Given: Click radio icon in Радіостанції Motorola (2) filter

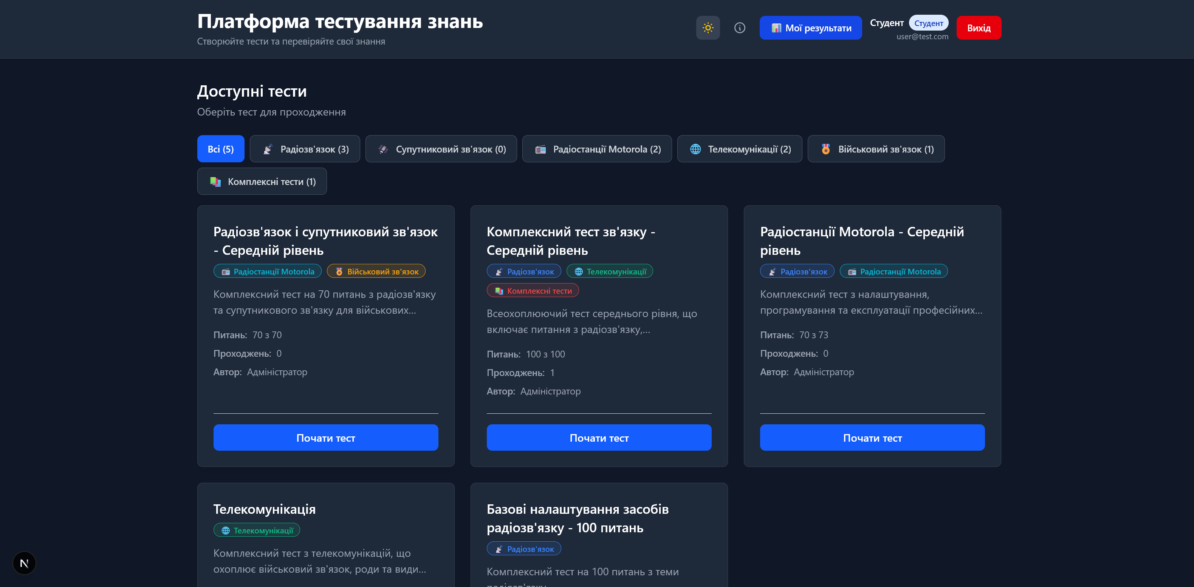Looking at the screenshot, I should click(x=540, y=149).
